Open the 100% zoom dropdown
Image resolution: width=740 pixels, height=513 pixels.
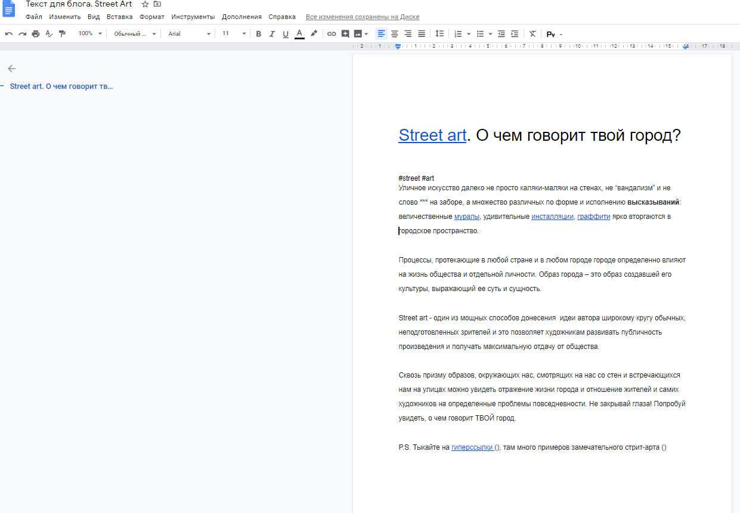pyautogui.click(x=90, y=34)
